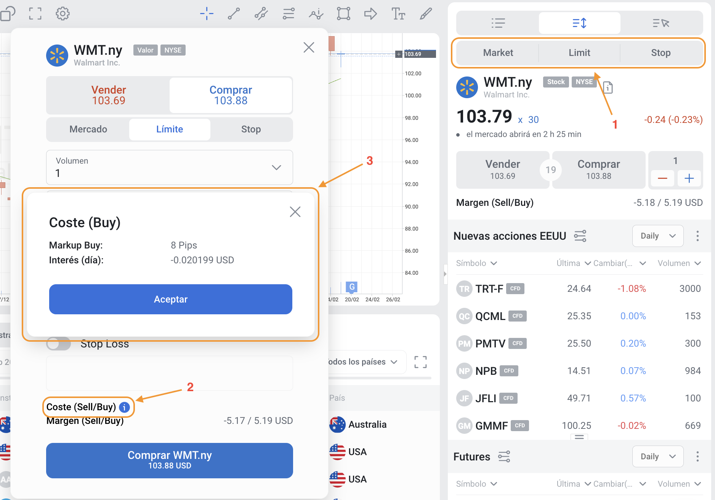Switch to the order entry tab icon
Viewport: 715px width, 500px height.
coord(579,23)
